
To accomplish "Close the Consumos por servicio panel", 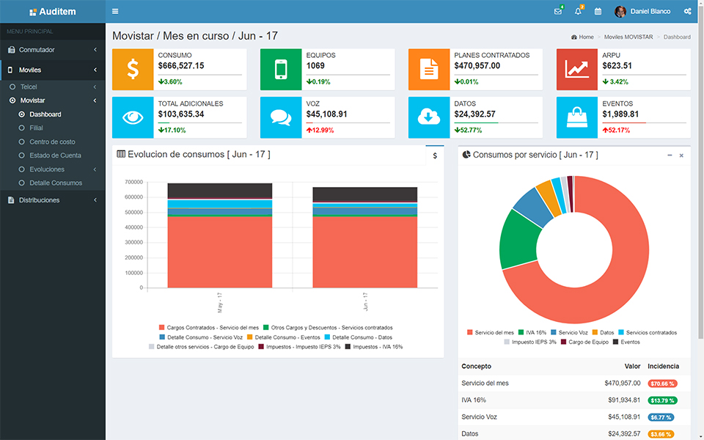I will 681,155.
